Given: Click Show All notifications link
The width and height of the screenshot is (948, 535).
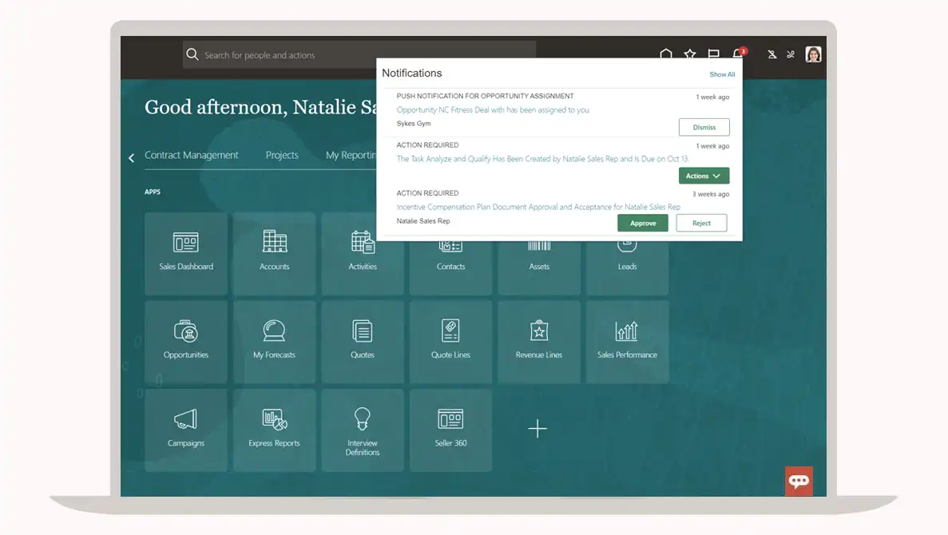Looking at the screenshot, I should [722, 74].
